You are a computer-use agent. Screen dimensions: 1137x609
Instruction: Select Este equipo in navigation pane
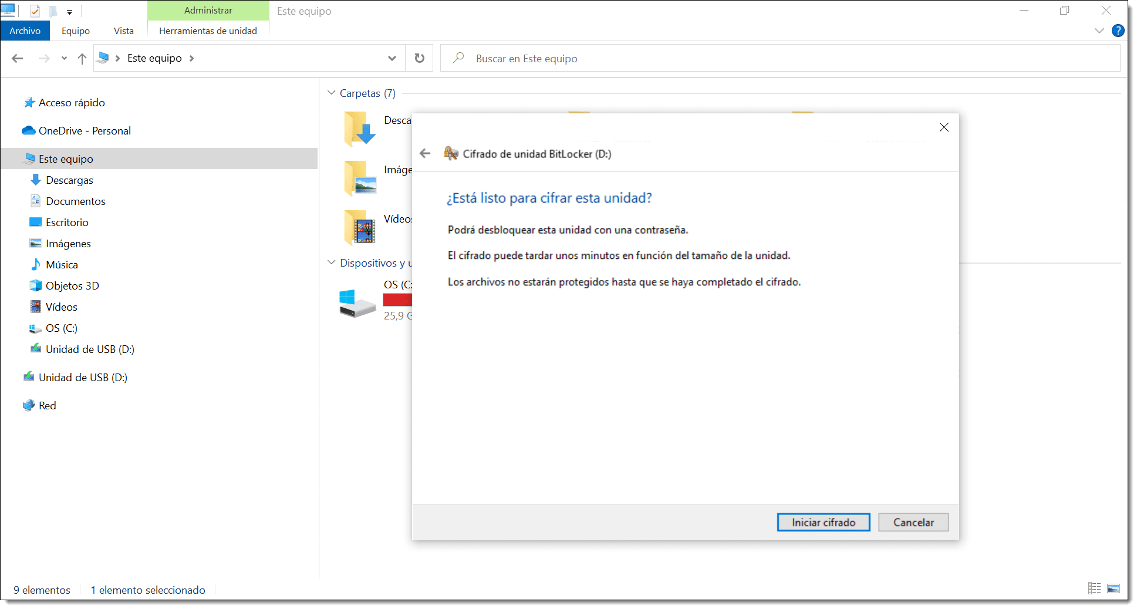pyautogui.click(x=159, y=159)
